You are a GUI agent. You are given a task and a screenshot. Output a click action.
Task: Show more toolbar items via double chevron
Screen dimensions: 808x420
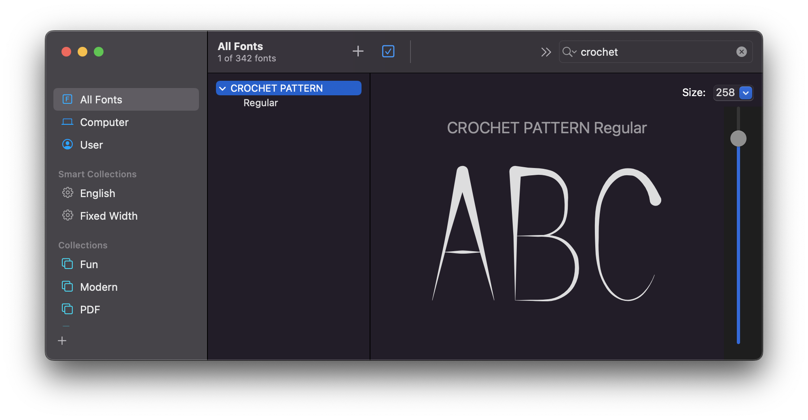[x=546, y=52]
